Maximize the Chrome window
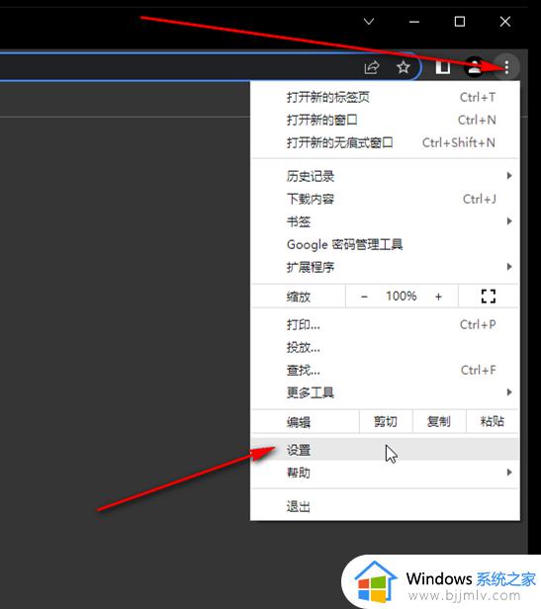 coord(460,22)
